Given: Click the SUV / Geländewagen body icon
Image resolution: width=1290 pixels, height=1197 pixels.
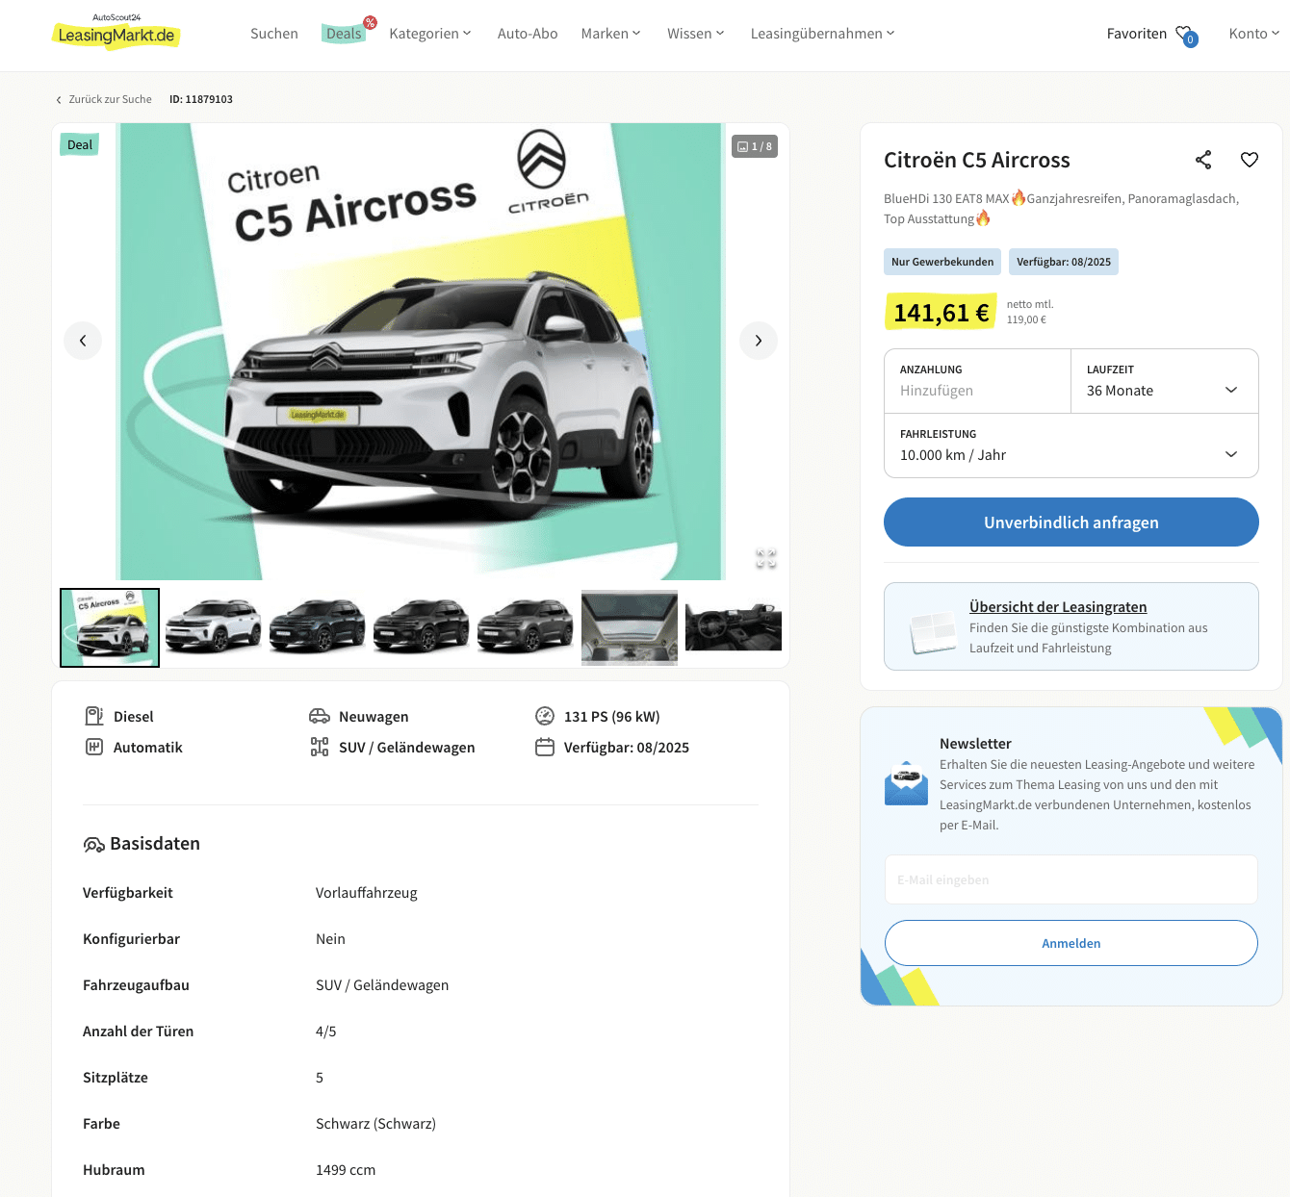Looking at the screenshot, I should pyautogui.click(x=320, y=747).
